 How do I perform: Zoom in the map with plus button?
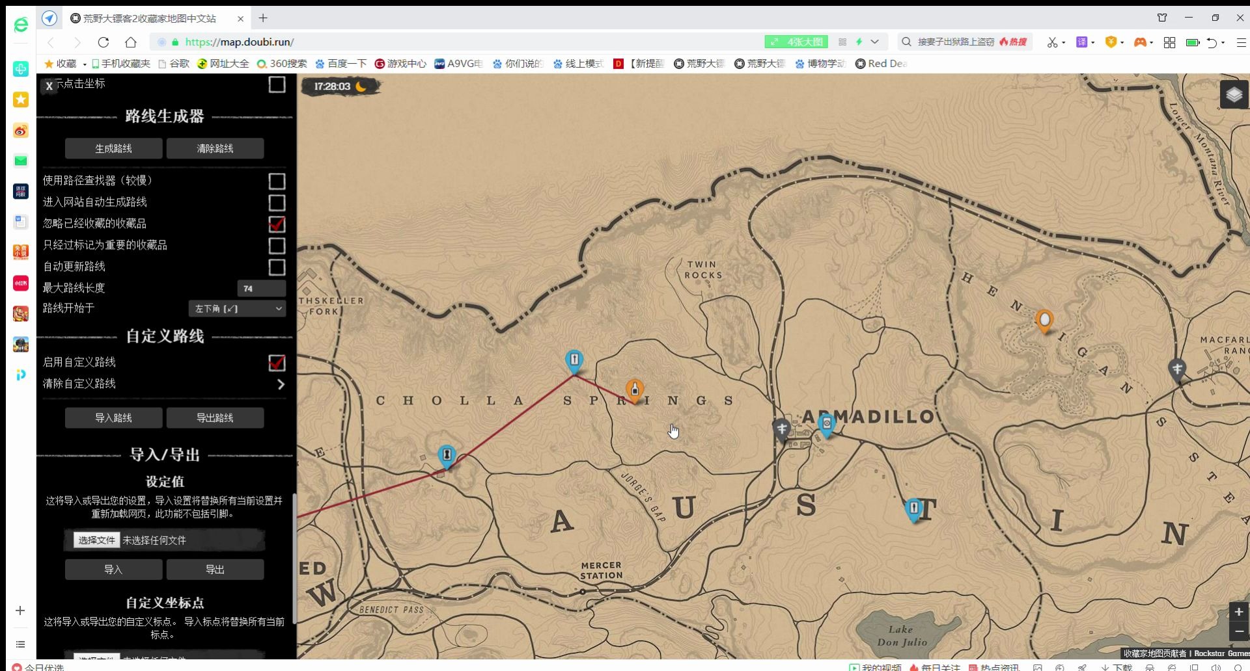click(1239, 612)
